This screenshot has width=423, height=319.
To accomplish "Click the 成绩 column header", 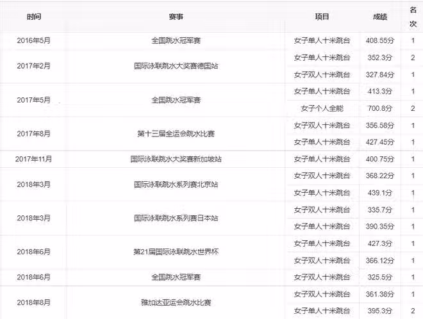I will (379, 17).
